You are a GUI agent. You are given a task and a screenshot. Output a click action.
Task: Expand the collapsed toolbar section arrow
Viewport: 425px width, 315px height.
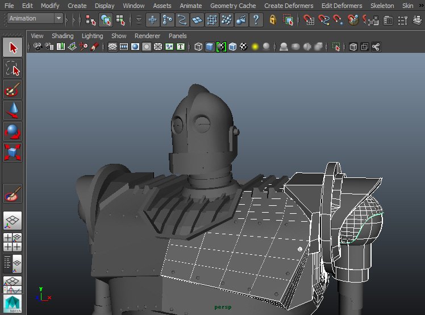(x=66, y=20)
